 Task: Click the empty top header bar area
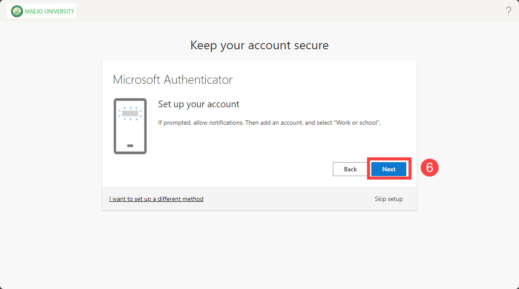coord(284,11)
